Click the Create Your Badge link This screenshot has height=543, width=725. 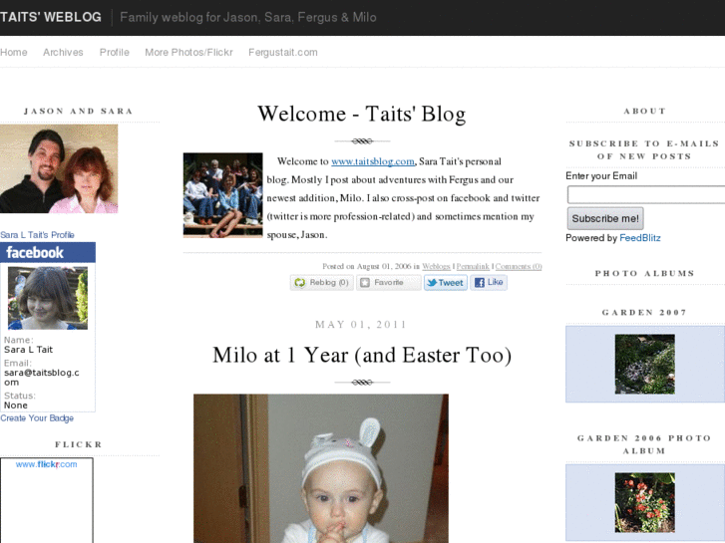(37, 418)
